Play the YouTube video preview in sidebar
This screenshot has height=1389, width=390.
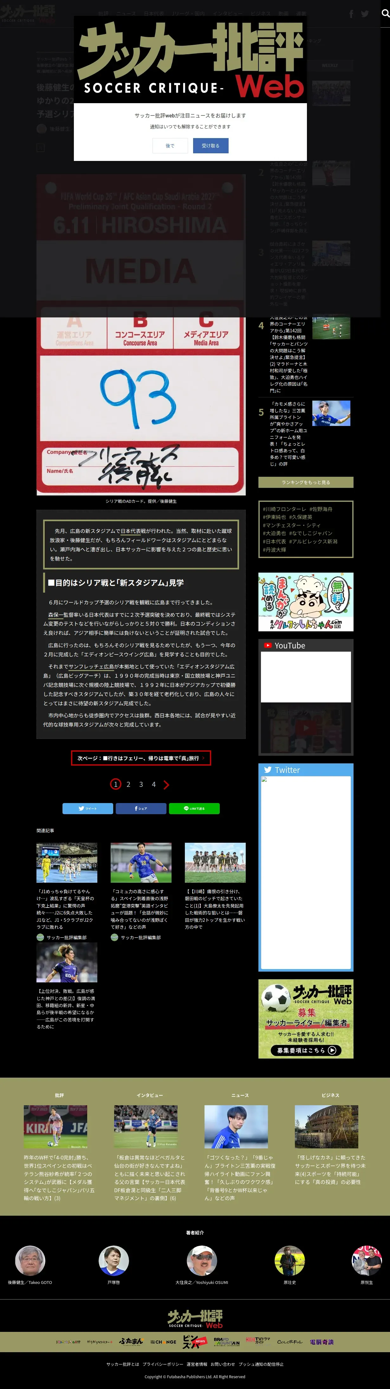[x=306, y=728]
